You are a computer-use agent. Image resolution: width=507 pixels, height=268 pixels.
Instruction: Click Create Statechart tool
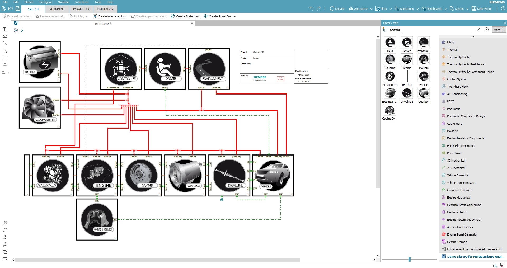pyautogui.click(x=185, y=16)
